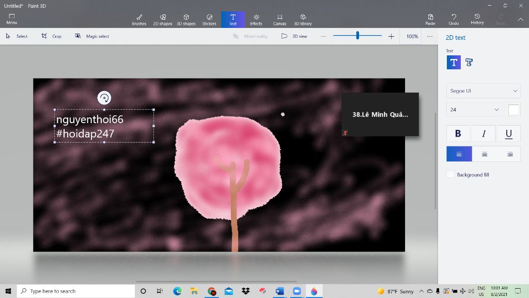Open the Windows Start menu
The width and height of the screenshot is (529, 298).
[8, 291]
